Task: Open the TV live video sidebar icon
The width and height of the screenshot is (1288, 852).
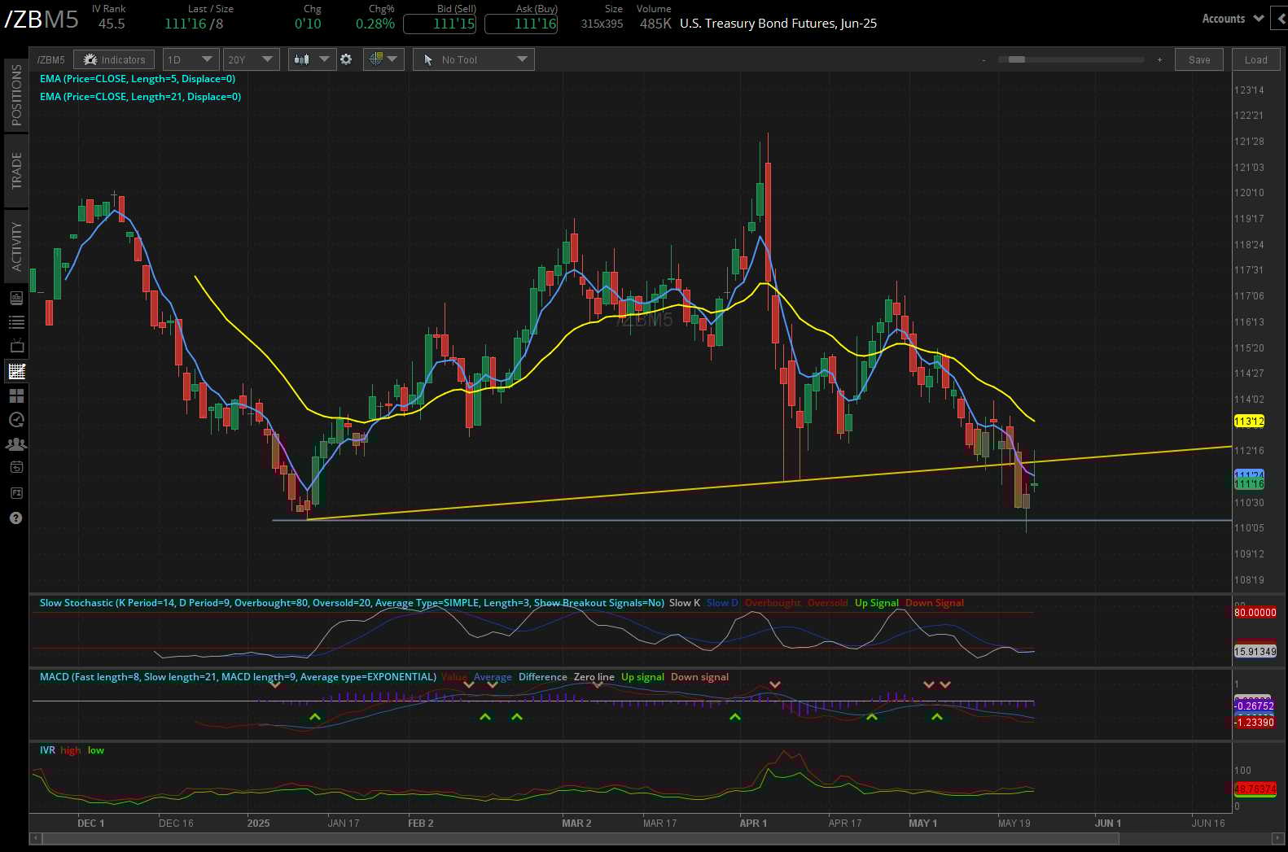Action: point(16,346)
